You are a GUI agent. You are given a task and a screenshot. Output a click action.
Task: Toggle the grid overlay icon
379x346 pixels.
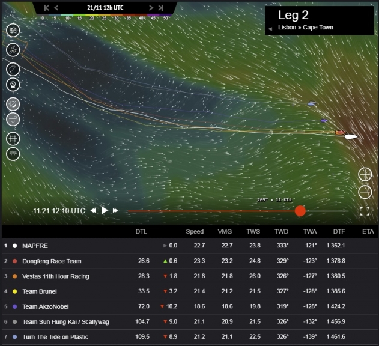point(13,139)
